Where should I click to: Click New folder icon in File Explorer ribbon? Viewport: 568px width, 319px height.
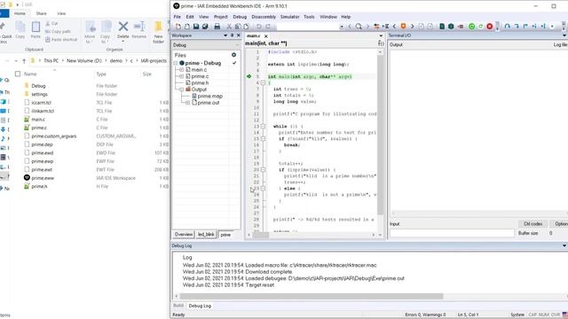pos(158,32)
